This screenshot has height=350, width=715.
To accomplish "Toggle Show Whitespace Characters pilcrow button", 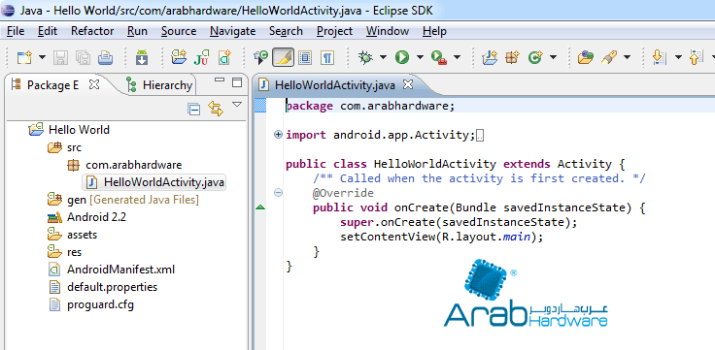I will coord(327,57).
